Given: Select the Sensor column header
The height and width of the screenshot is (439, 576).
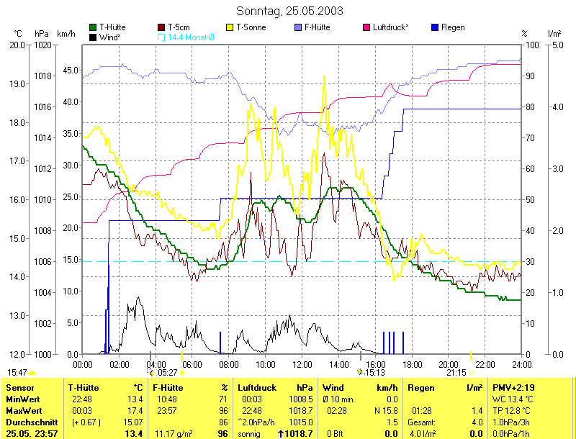Looking at the screenshot, I should [x=20, y=388].
